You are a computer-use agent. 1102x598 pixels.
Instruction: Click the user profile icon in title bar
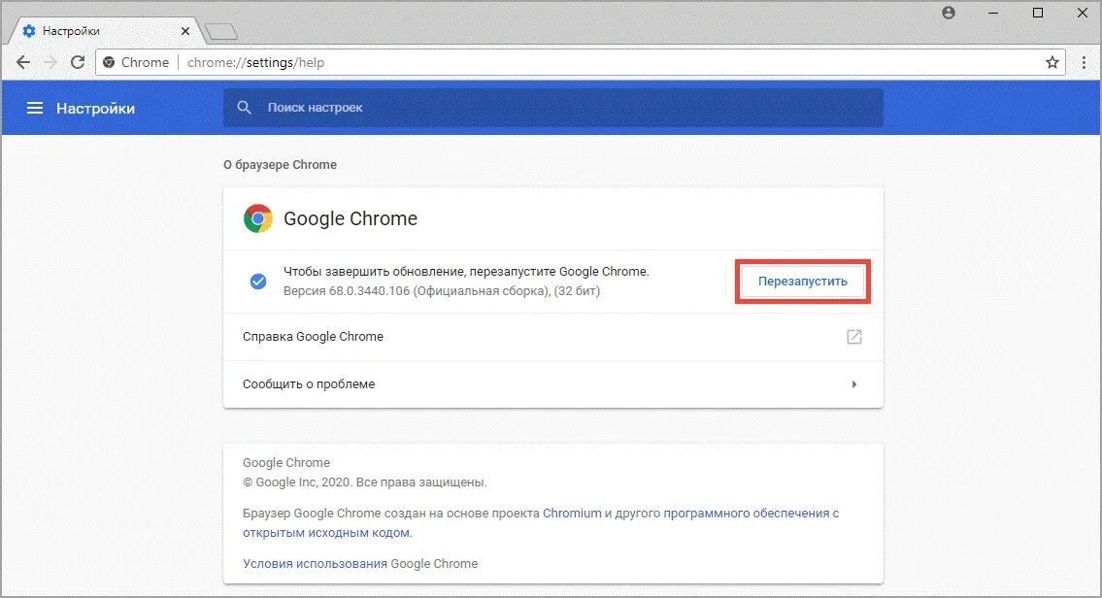pos(949,13)
